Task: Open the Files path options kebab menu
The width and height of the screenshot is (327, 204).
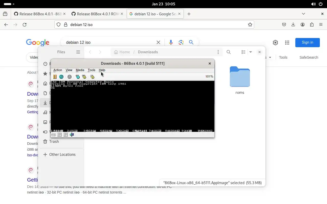Action: (218, 52)
